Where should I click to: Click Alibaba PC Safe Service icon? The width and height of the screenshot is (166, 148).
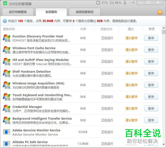[6, 144]
